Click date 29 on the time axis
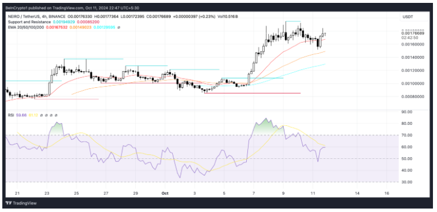Image resolution: width=437 pixels, height=212 pixels. point(135,193)
